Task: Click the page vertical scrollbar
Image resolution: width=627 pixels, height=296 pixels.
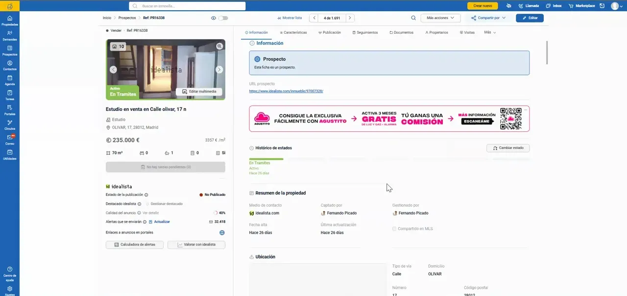Action: tap(547, 53)
